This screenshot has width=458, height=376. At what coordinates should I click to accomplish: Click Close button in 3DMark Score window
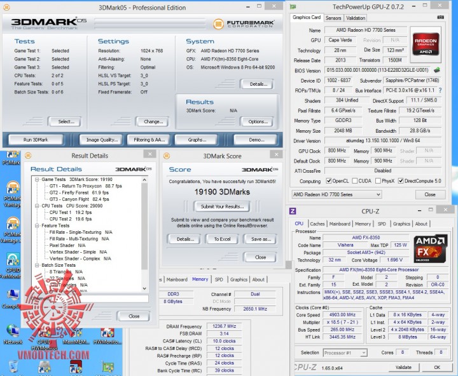[x=260, y=257]
